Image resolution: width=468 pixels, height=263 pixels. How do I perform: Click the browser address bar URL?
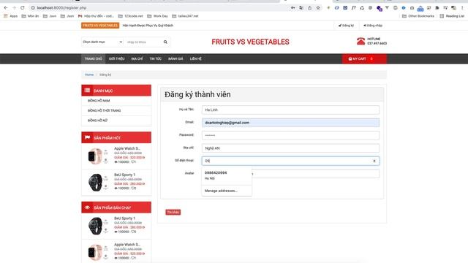(x=61, y=8)
